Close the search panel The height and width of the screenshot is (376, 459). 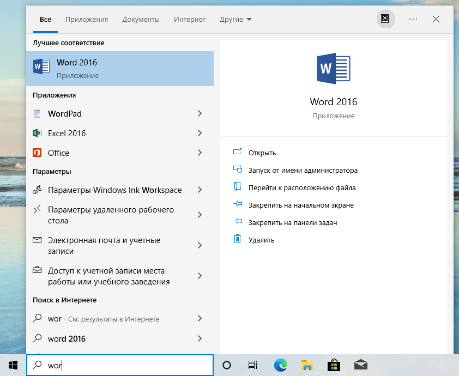coord(436,19)
